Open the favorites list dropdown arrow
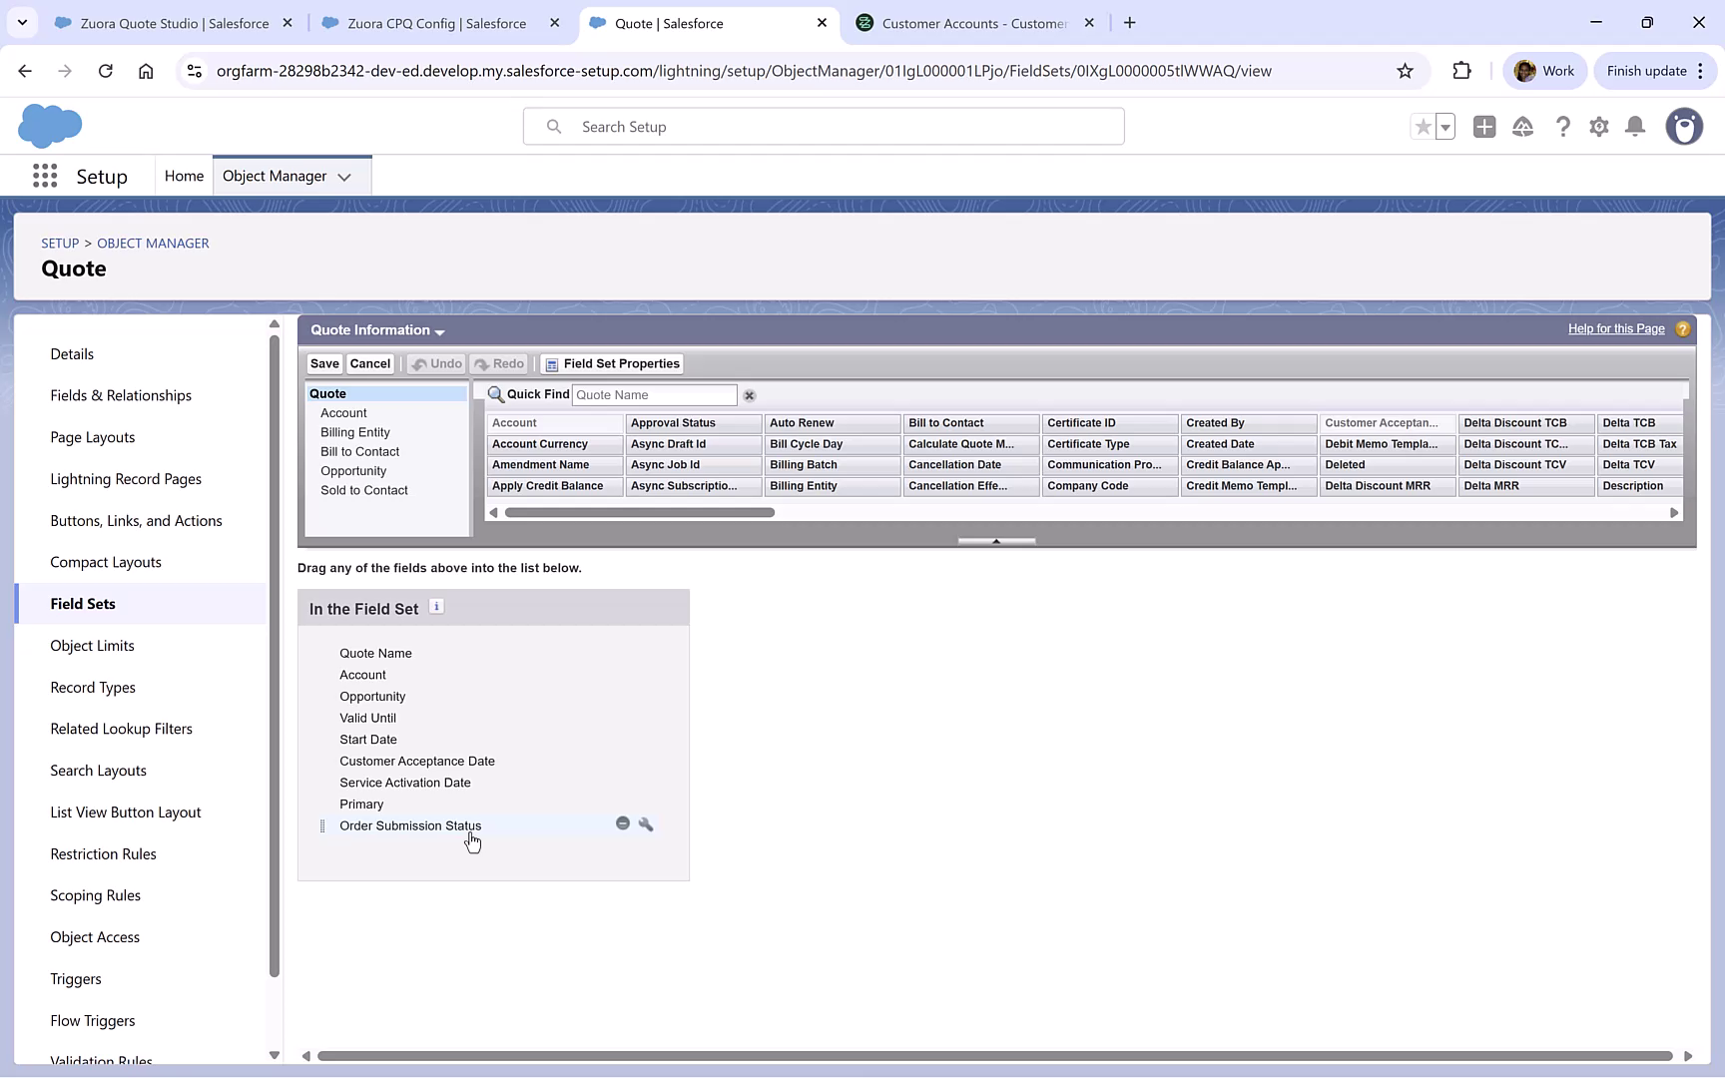Viewport: 1725px width, 1078px height. (1443, 127)
